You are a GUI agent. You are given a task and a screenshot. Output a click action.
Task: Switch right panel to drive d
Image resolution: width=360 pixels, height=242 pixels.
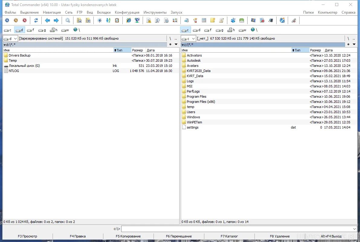click(196, 30)
